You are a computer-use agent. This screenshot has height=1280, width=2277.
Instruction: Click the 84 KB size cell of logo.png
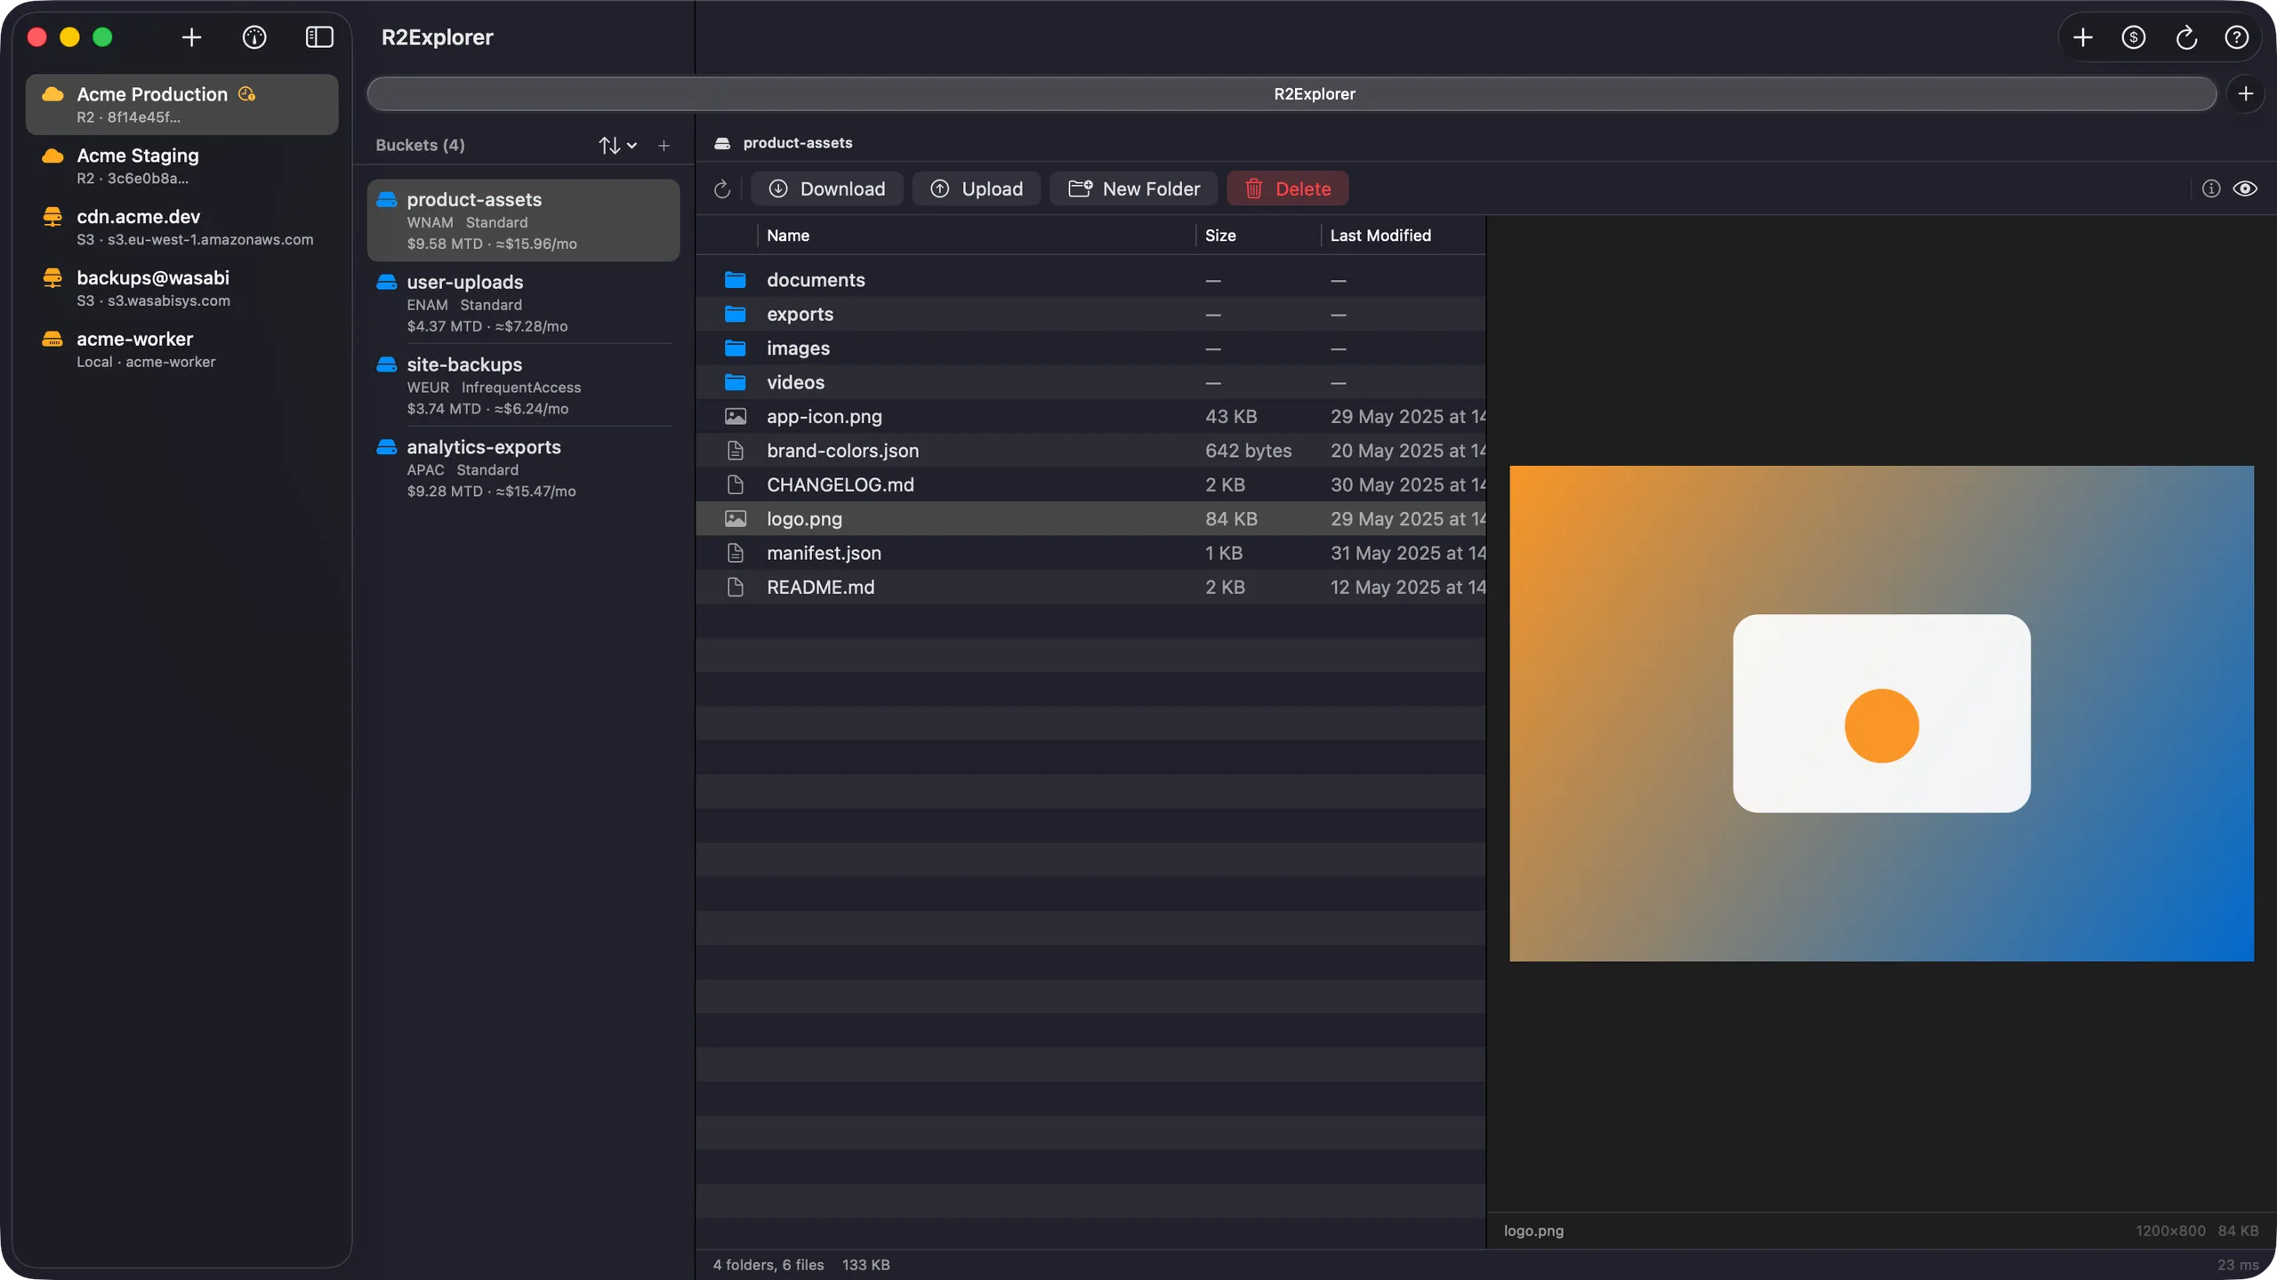click(x=1231, y=519)
